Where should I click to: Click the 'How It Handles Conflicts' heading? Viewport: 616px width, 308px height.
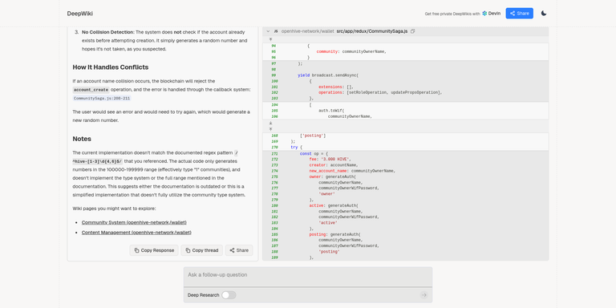tap(111, 67)
